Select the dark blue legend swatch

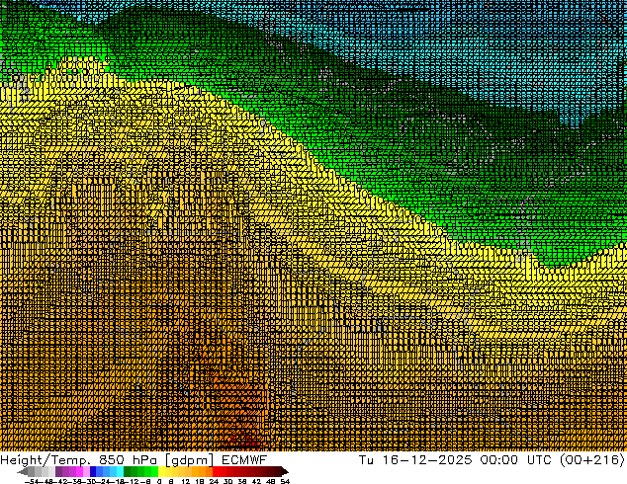[93, 472]
